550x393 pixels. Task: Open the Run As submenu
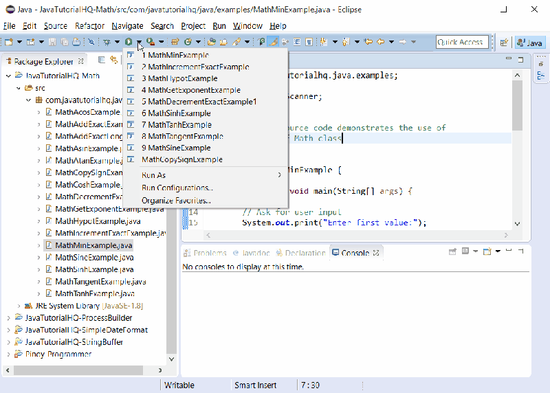click(x=206, y=175)
